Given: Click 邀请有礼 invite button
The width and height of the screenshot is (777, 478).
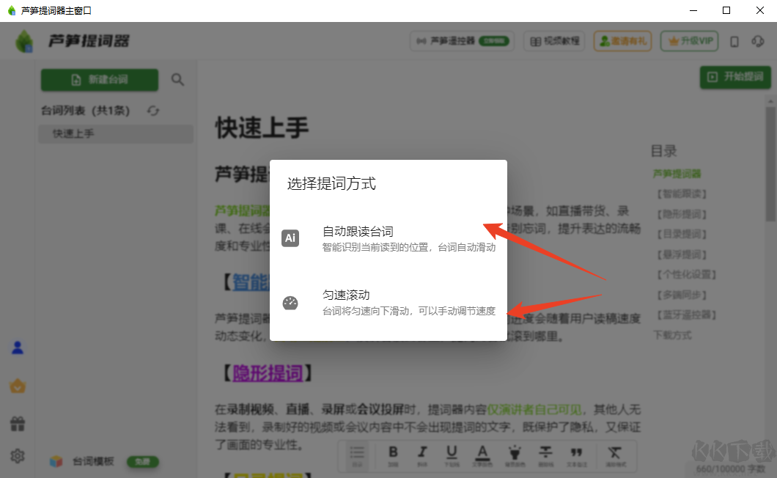Looking at the screenshot, I should point(623,41).
